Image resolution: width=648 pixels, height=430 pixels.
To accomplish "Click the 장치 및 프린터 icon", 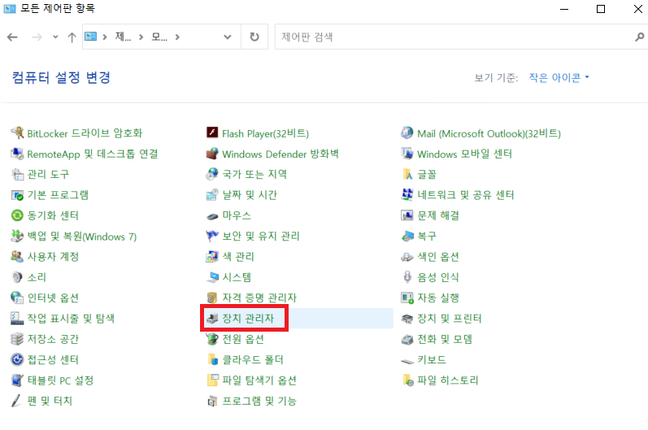I will click(407, 319).
